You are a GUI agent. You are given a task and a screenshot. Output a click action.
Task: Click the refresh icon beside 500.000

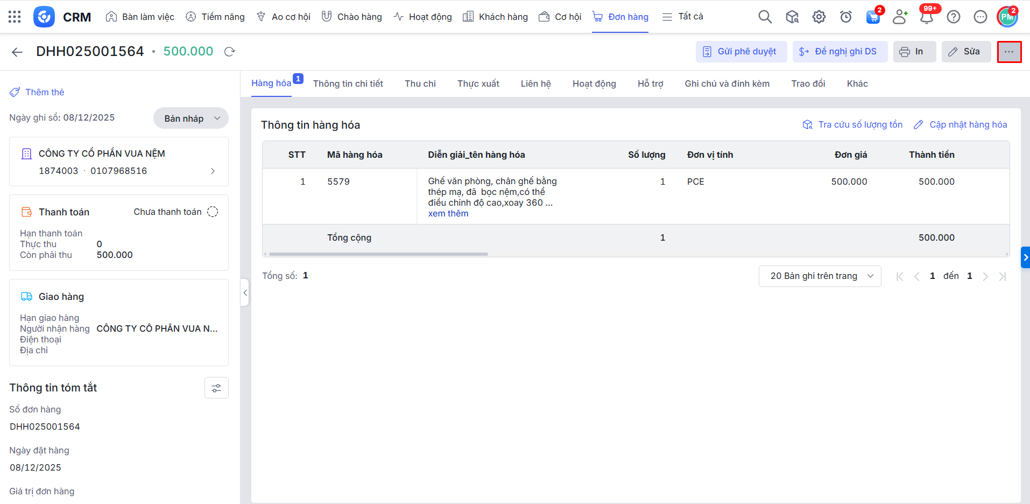pyautogui.click(x=230, y=52)
